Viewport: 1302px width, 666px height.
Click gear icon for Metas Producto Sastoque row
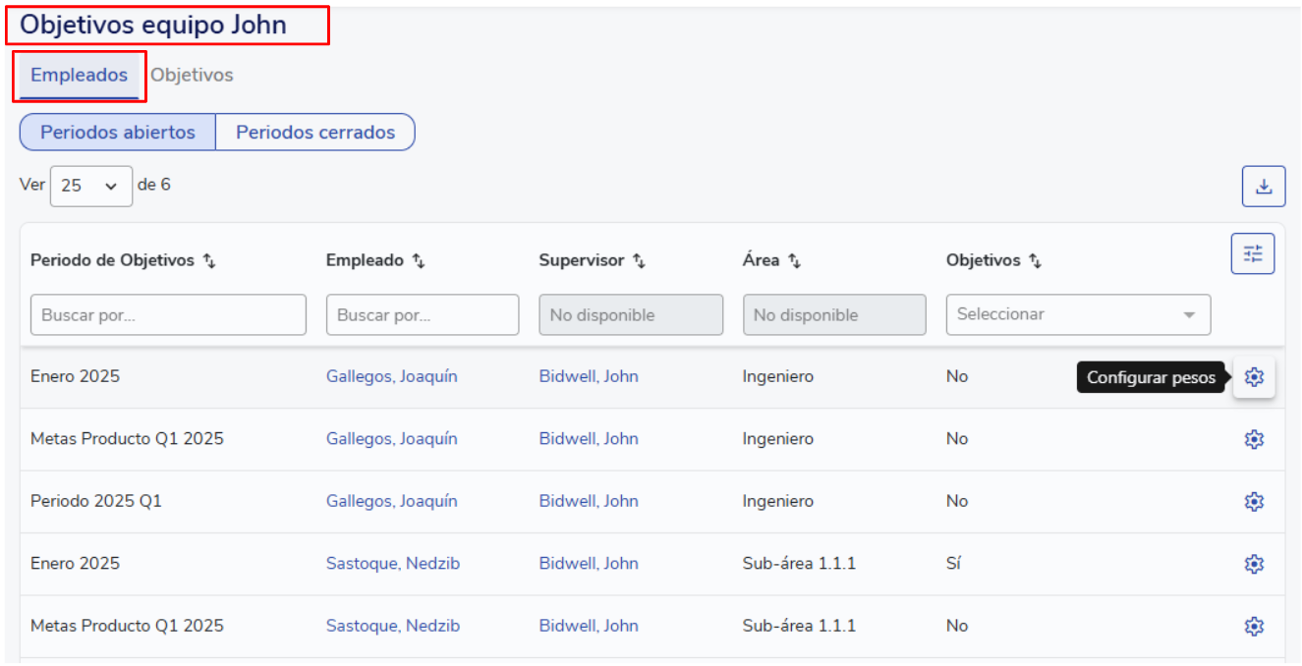click(1253, 627)
